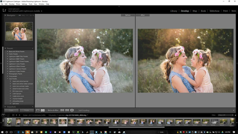Open the Develop menu
238x134 pixels.
12,4
